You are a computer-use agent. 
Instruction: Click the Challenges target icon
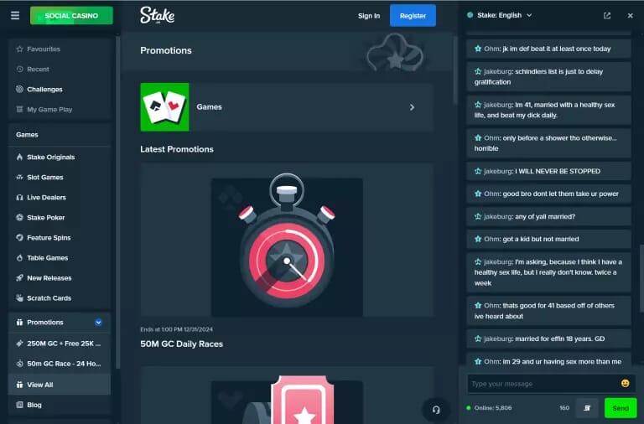pyautogui.click(x=19, y=89)
